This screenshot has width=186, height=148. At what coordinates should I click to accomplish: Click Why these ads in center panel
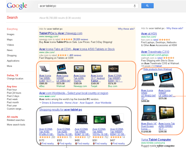pyautogui.click(x=126, y=29)
